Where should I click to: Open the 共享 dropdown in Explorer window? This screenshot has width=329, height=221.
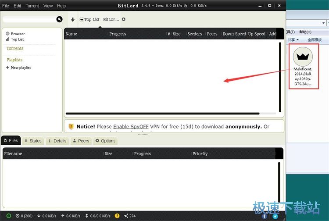(x=293, y=39)
